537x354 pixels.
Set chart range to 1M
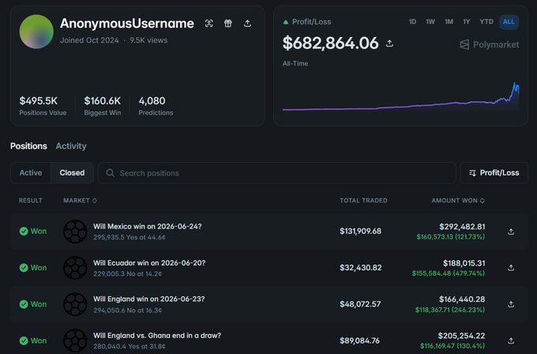click(x=449, y=21)
